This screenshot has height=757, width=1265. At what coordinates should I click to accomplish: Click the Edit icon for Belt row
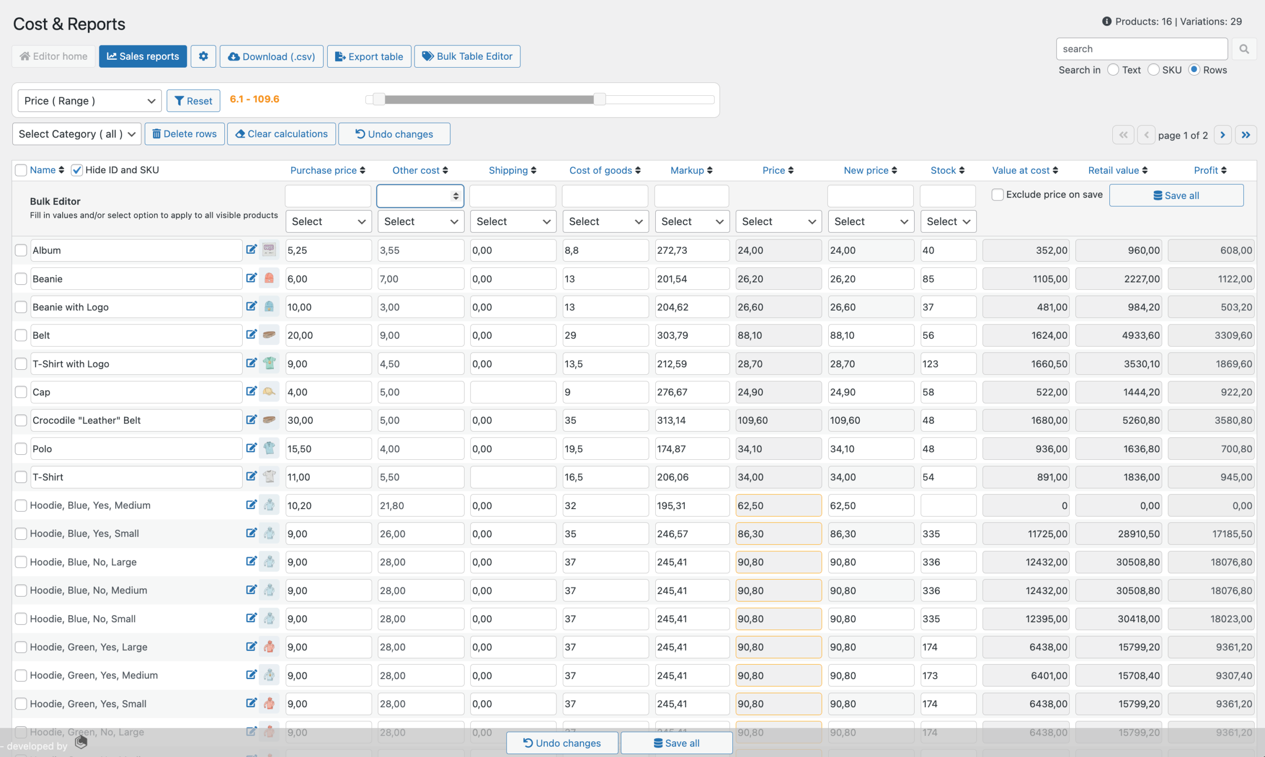251,334
